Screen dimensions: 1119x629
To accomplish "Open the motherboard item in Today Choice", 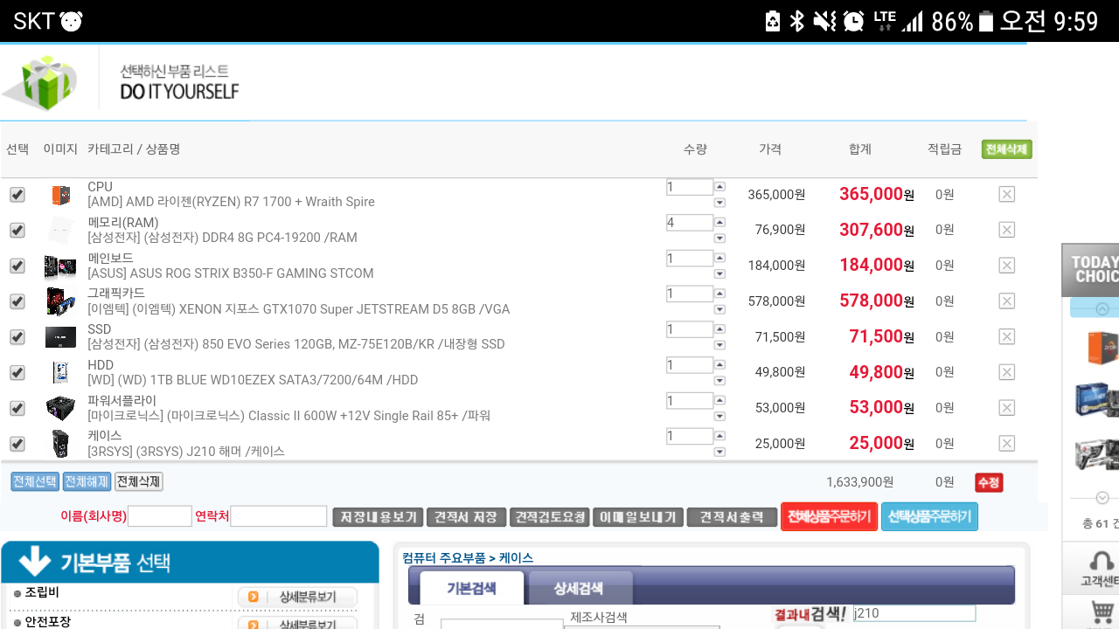I will coord(1098,400).
